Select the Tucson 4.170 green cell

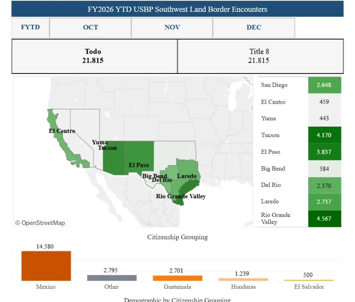point(324,135)
